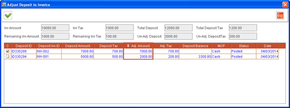Click Deposit Tax cell 700.00

pyautogui.click(x=109, y=51)
